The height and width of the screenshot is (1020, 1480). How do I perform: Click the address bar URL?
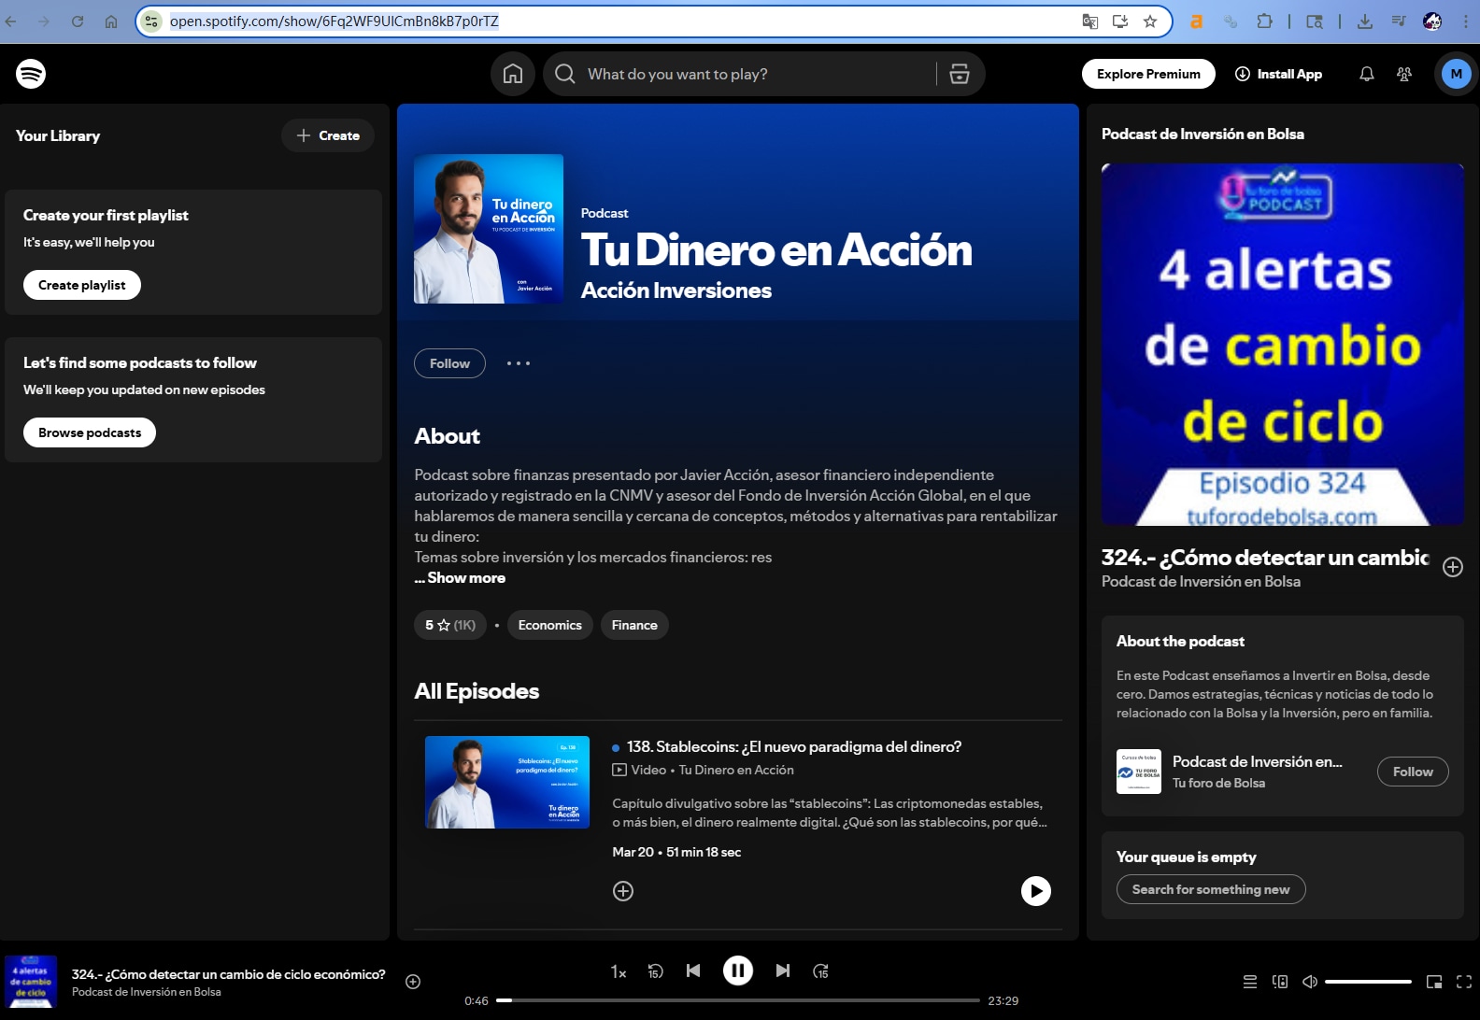pos(334,21)
